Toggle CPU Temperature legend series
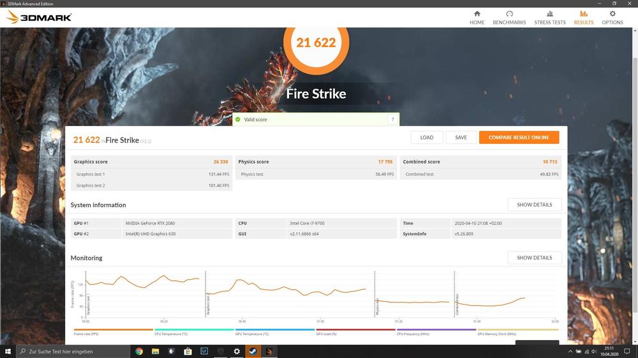 coord(171,334)
